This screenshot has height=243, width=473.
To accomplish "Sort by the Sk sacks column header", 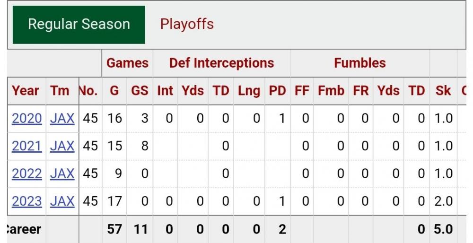I will tap(443, 90).
